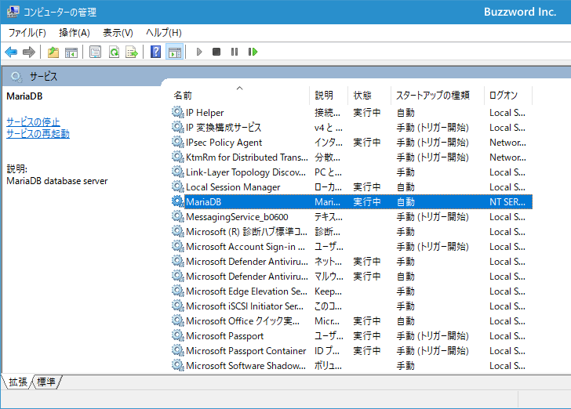Select the IP Helper service row

(x=351, y=113)
